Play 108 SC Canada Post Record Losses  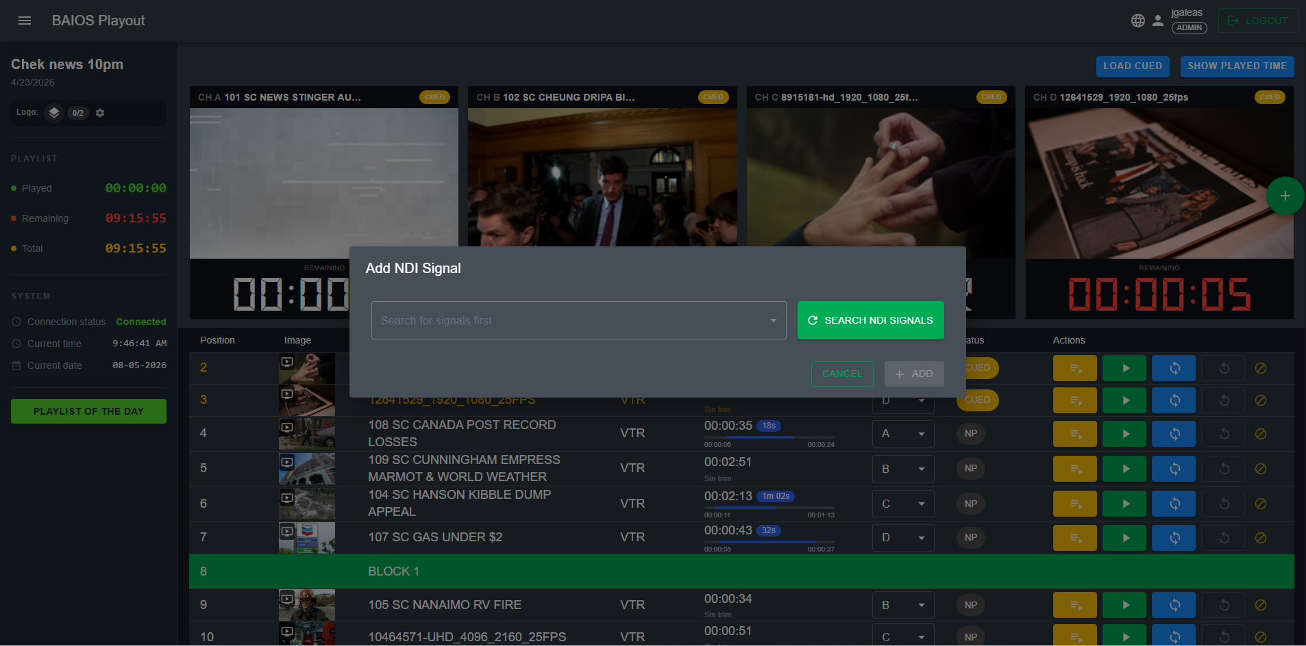tap(1124, 434)
